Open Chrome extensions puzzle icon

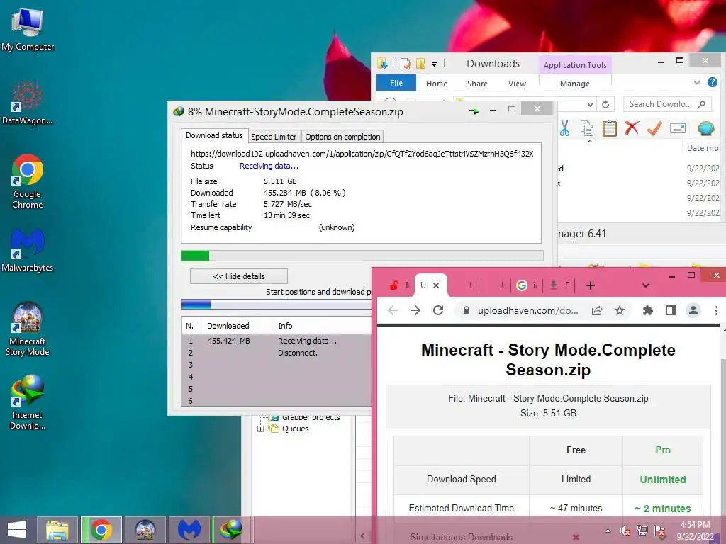[648, 310]
